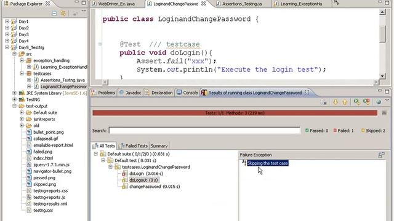Rerun the last TestNG test
This screenshot has height=221, width=394.
356,102
